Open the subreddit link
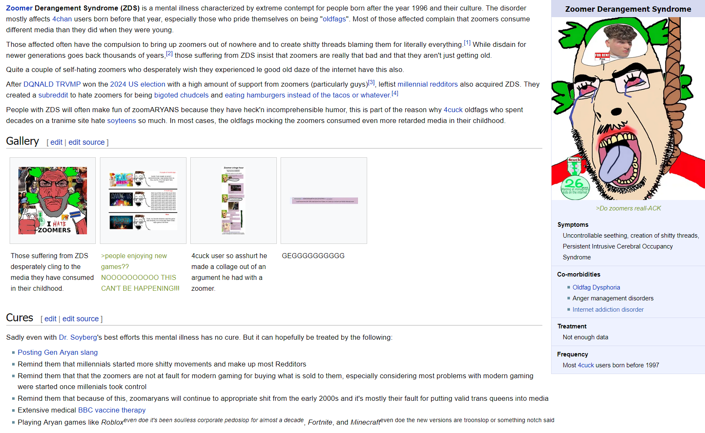 pos(53,95)
